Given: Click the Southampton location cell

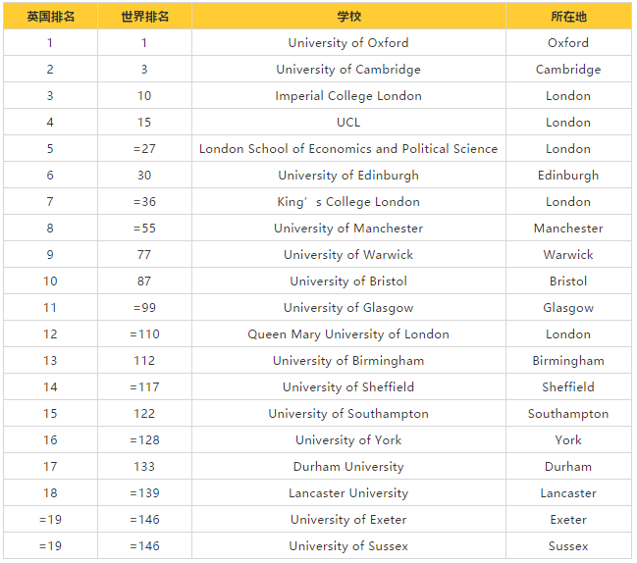Looking at the screenshot, I should click(x=568, y=414).
